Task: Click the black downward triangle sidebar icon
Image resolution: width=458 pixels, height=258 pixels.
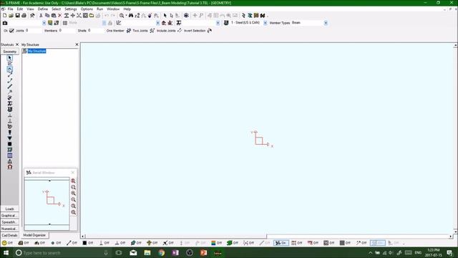Action: [9, 138]
